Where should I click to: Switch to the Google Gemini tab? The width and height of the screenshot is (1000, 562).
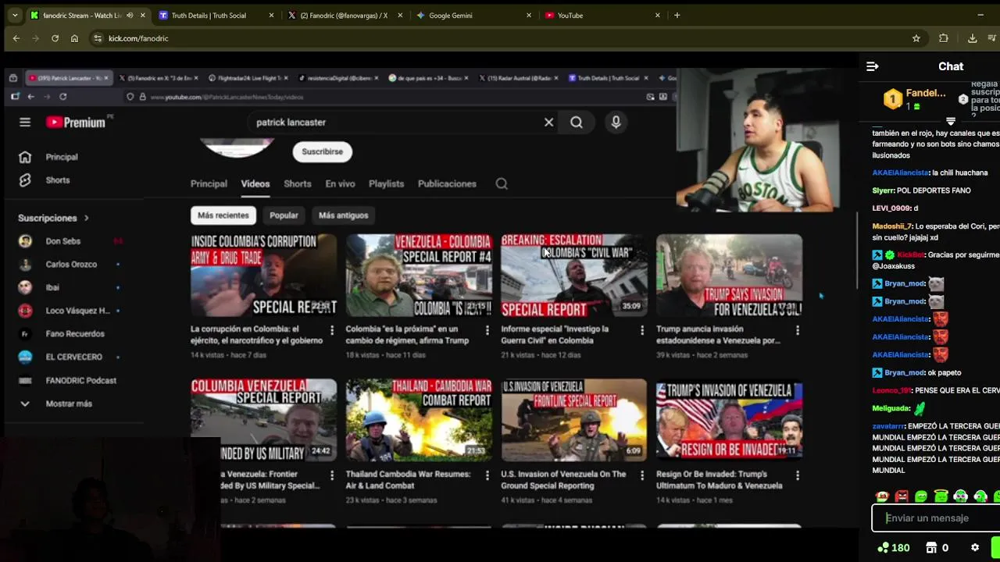coord(473,15)
